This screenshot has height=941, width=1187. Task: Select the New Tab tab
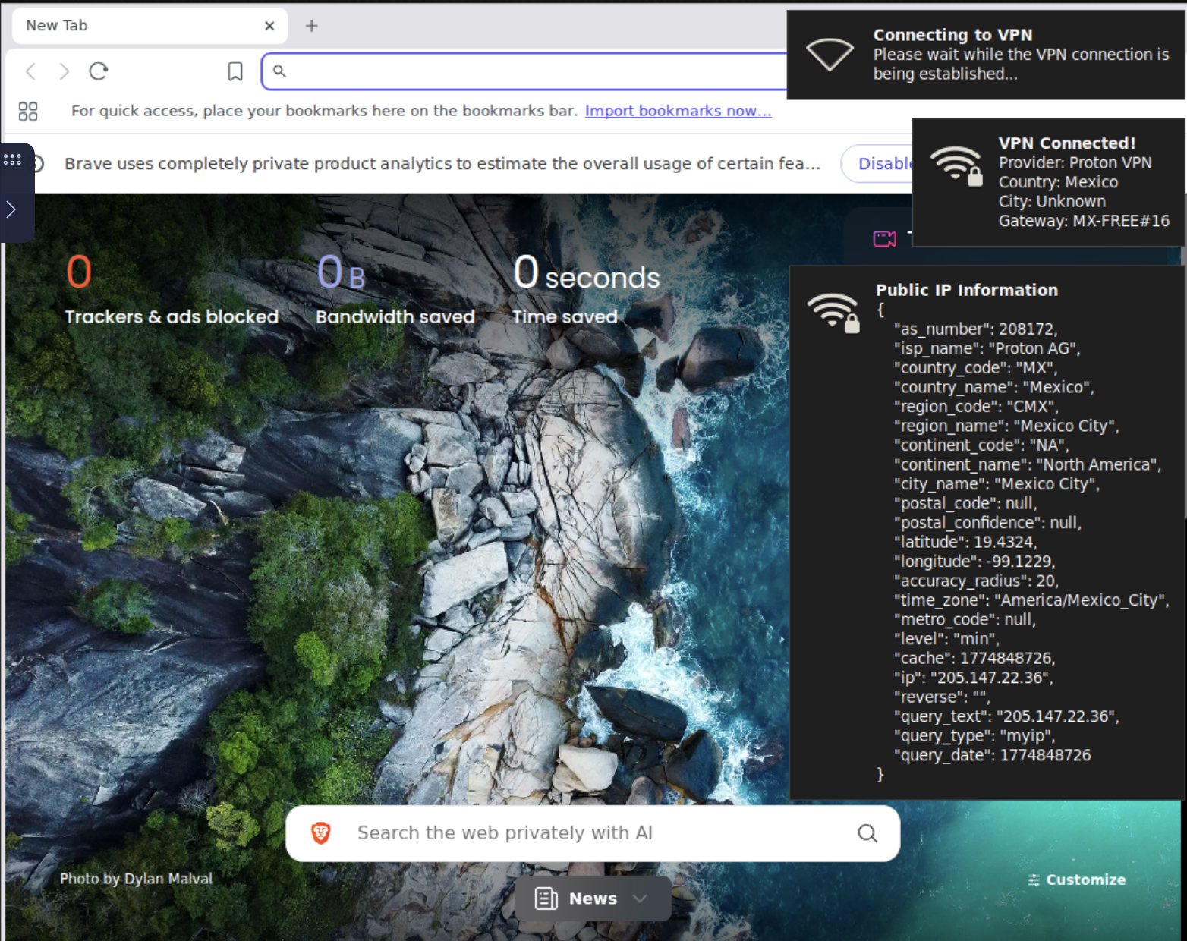click(x=137, y=26)
